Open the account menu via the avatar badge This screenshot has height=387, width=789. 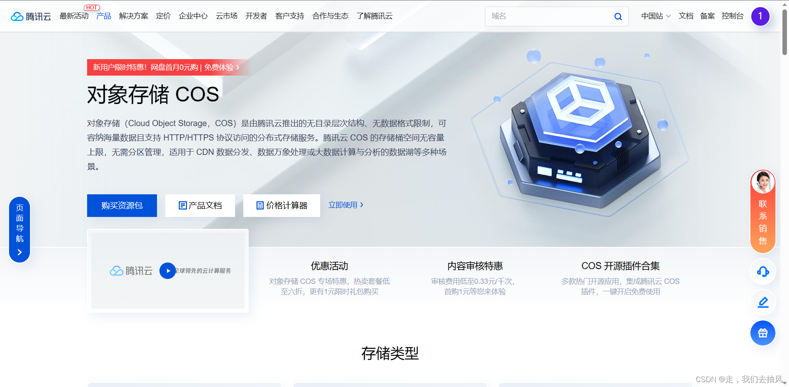(x=760, y=16)
